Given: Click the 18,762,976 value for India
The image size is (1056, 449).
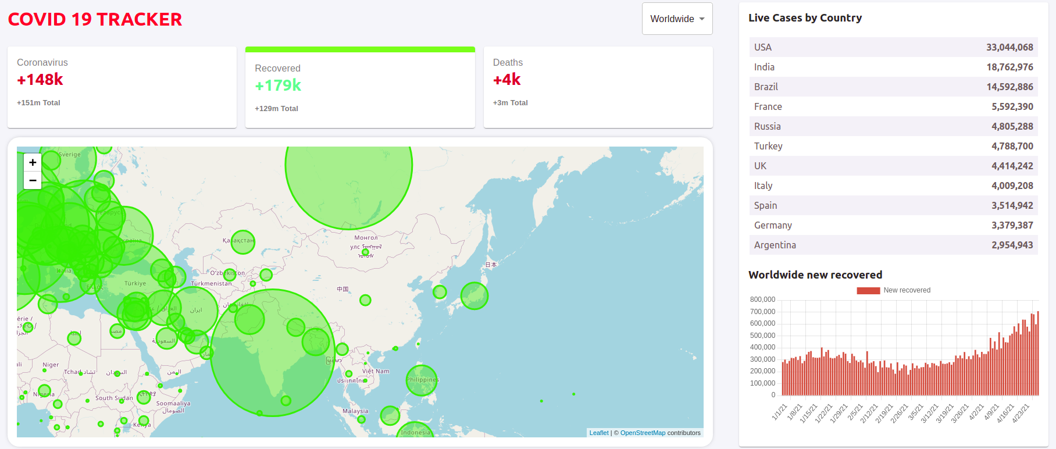Looking at the screenshot, I should click(1009, 67).
